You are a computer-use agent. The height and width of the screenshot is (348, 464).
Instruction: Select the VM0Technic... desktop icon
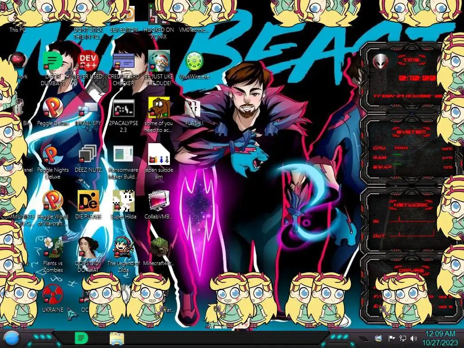pyautogui.click(x=193, y=29)
